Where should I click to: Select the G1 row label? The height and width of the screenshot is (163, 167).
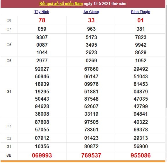[x=9, y=147]
